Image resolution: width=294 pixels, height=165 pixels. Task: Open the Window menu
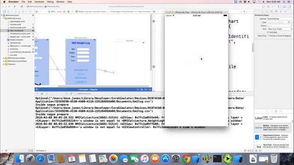coord(60,2)
